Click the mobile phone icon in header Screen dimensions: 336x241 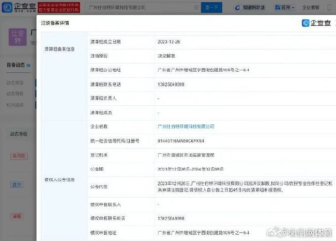coord(330,8)
